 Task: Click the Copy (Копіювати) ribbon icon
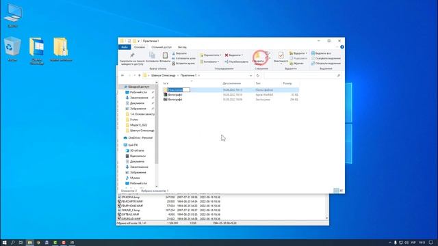pos(152,55)
